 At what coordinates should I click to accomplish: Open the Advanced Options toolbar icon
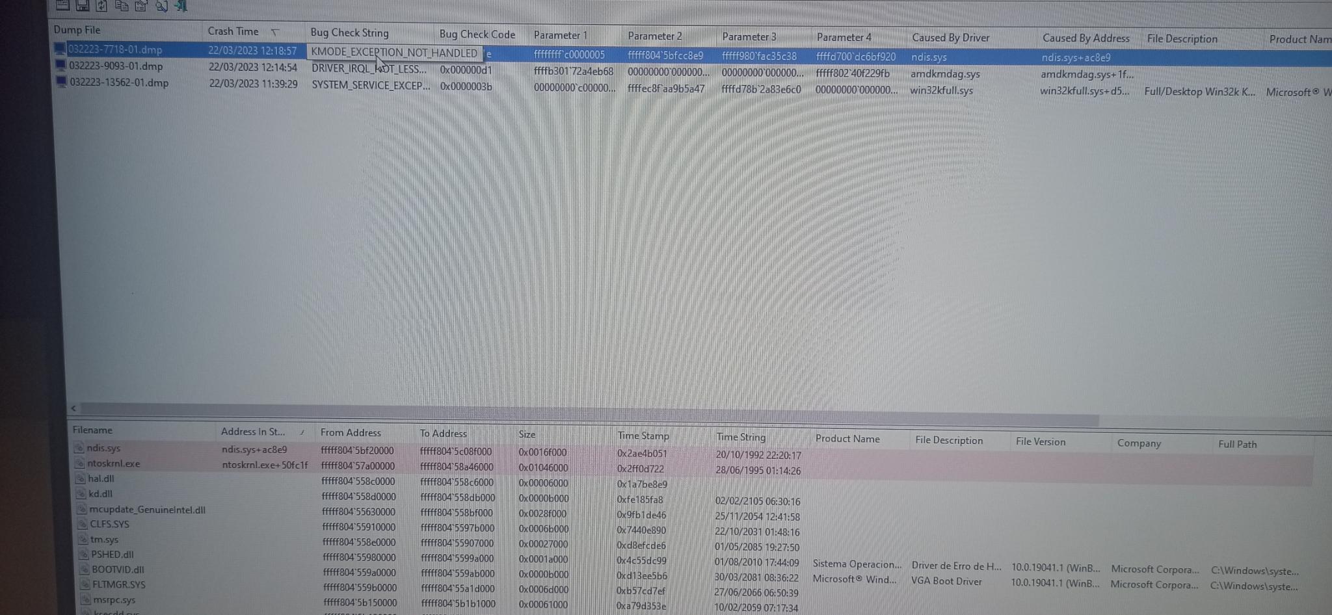pyautogui.click(x=63, y=5)
